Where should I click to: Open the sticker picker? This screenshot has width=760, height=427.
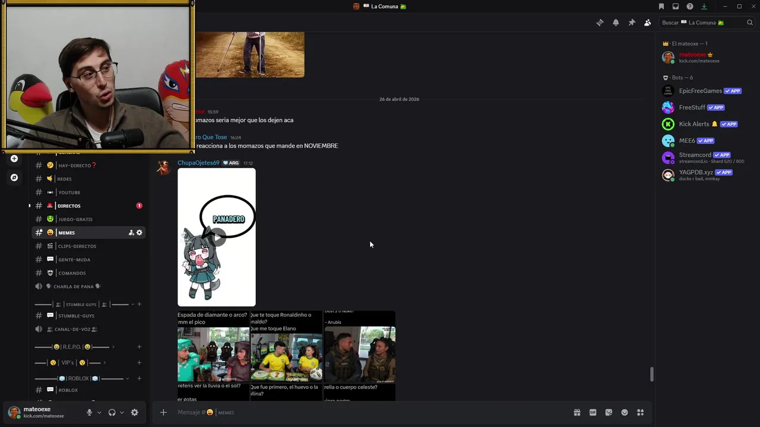click(x=609, y=412)
